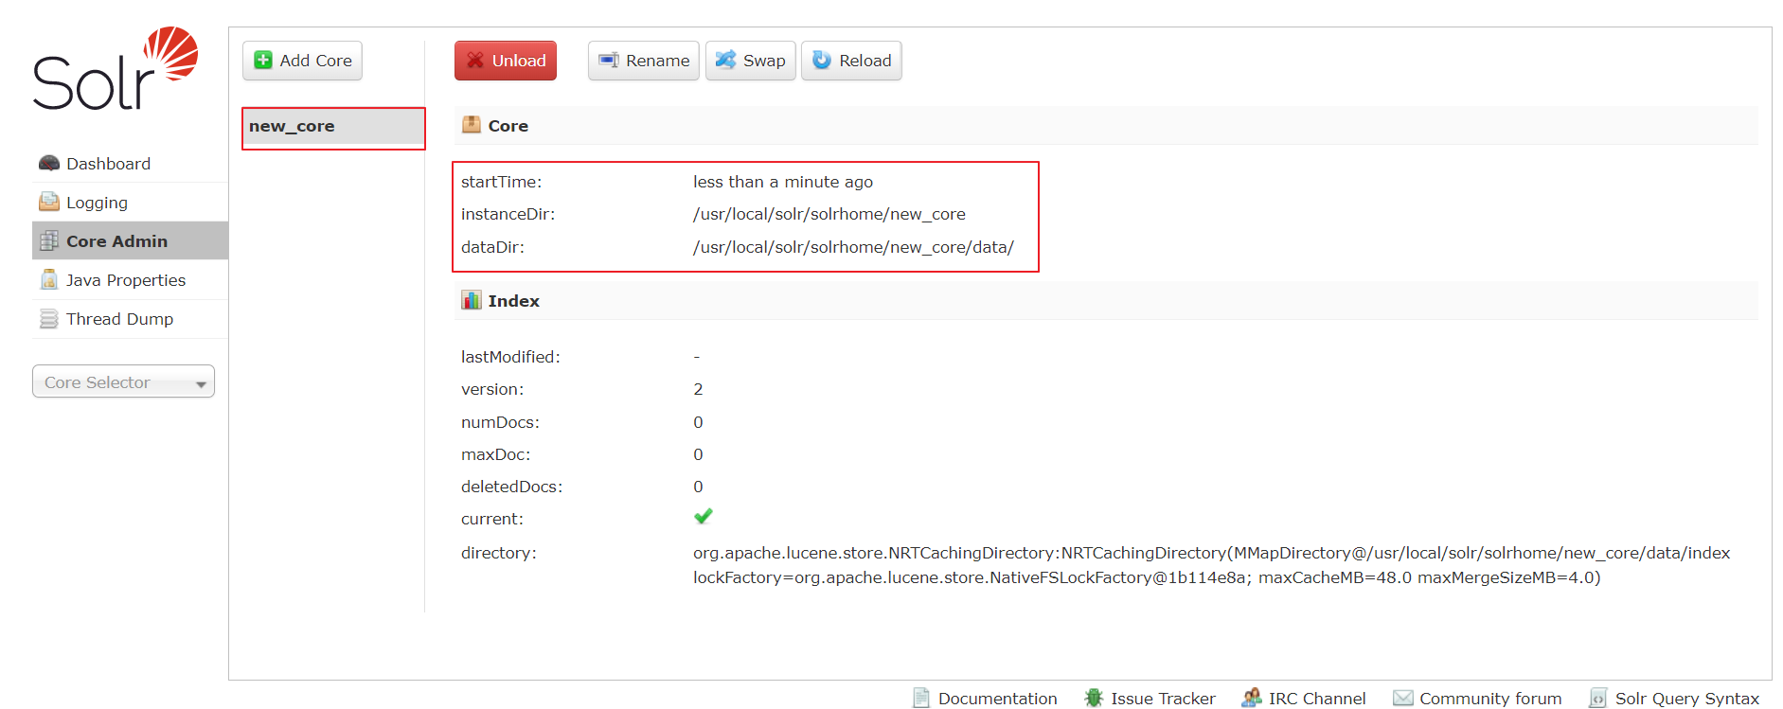Image resolution: width=1783 pixels, height=709 pixels.
Task: Click the Thread Dump icon
Action: click(49, 318)
